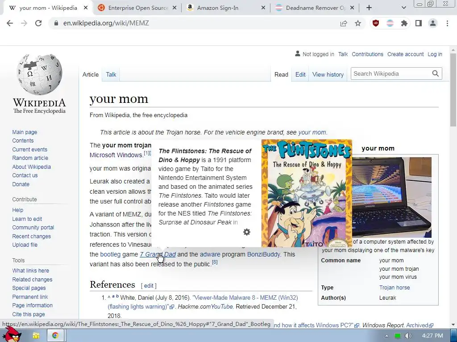Image resolution: width=457 pixels, height=342 pixels.
Task: Open the BonziBuddy article link
Action: click(263, 254)
